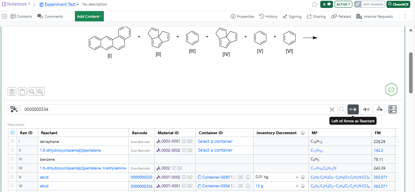The image size is (415, 192).
Task: Go to the Notebook 1 breadcrumb
Action: 16,4
